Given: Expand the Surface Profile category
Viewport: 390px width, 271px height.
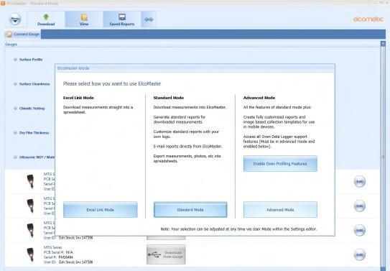Looking at the screenshot, I should pos(15,60).
